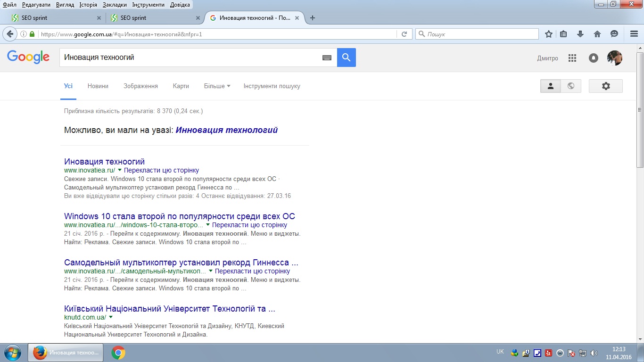Click the blue phone tray icon
Viewport: 644px width, 362px height.
537,353
